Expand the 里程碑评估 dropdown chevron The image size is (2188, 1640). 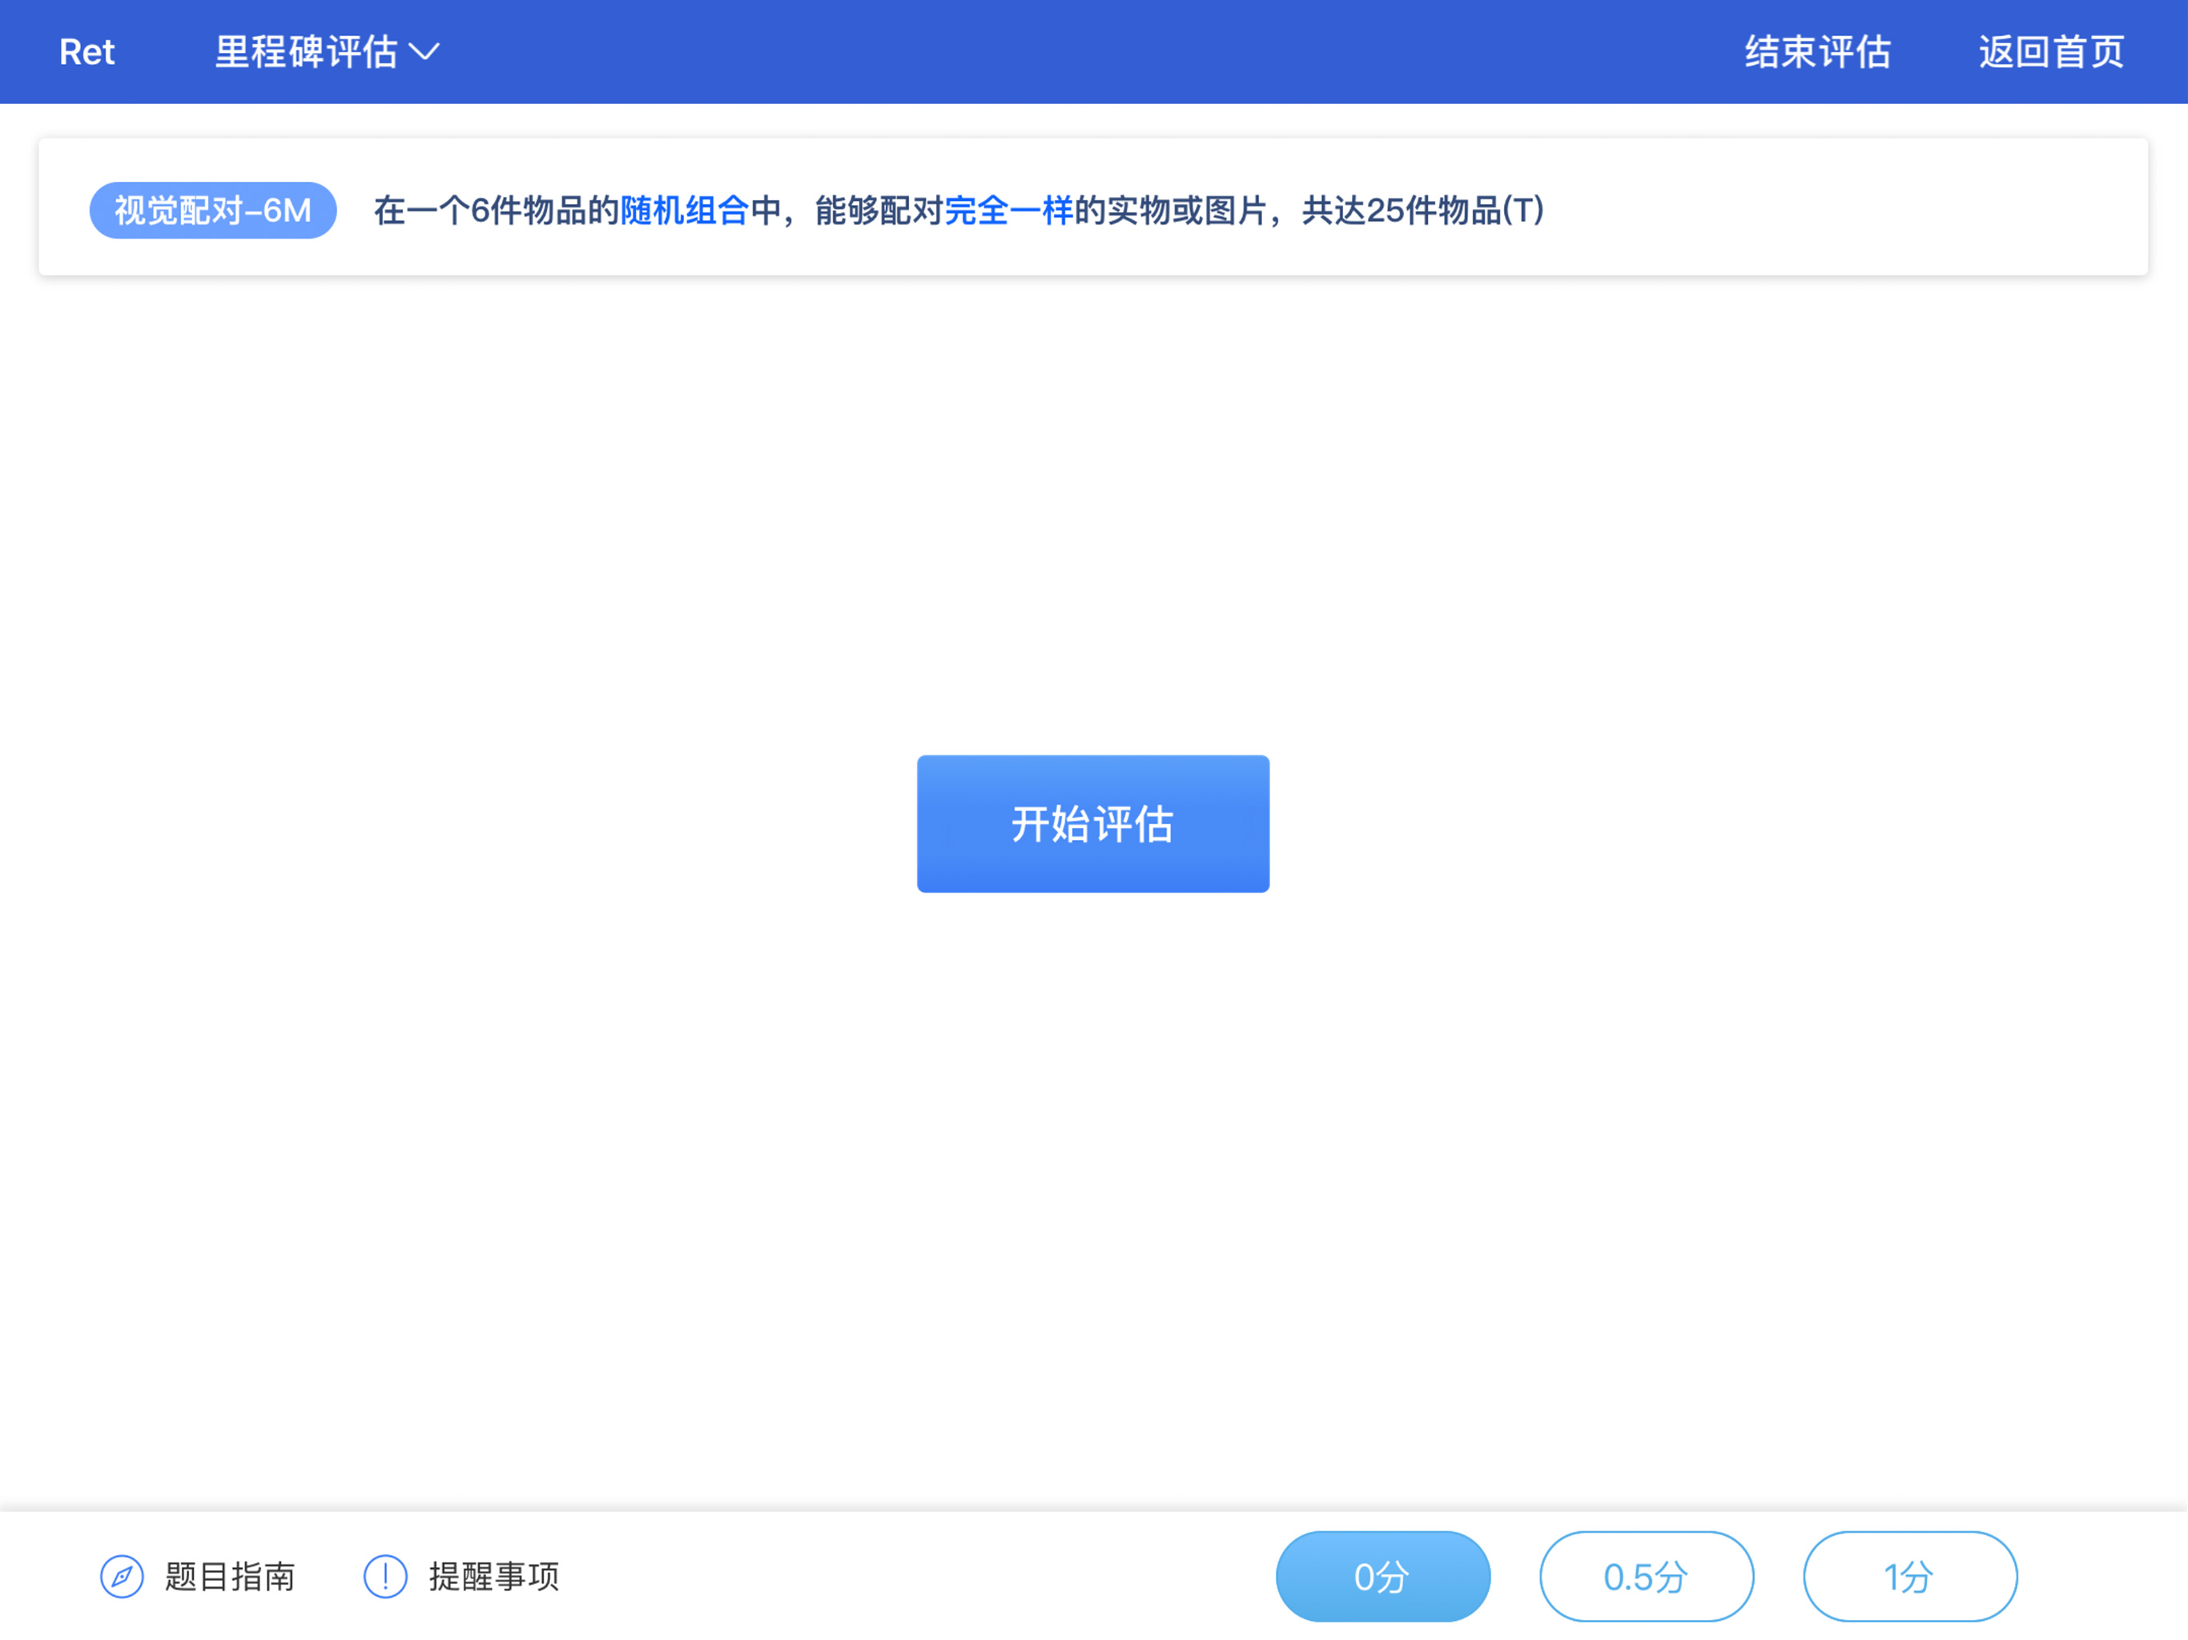tap(424, 52)
